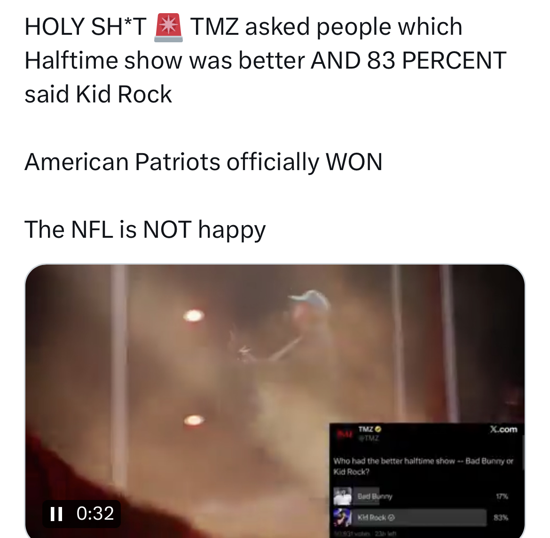The width and height of the screenshot is (550, 538).
Task: Click the checkmark icon beside Kid Rock
Action: click(392, 517)
